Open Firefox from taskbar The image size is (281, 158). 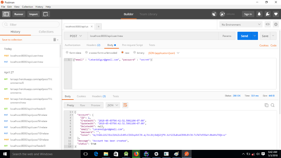[136, 154]
